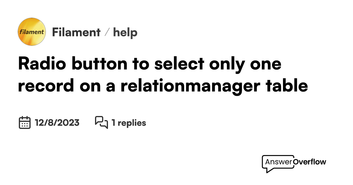The width and height of the screenshot is (353, 185).
Task: Open the "1 replies" count link
Action: (x=129, y=122)
